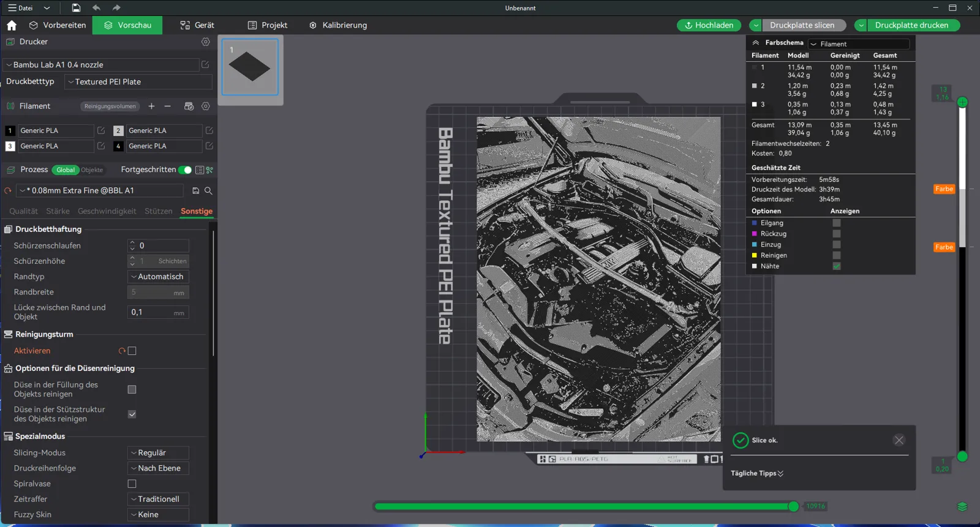The width and height of the screenshot is (980, 527).
Task: Open Qualität settings tab
Action: click(23, 211)
